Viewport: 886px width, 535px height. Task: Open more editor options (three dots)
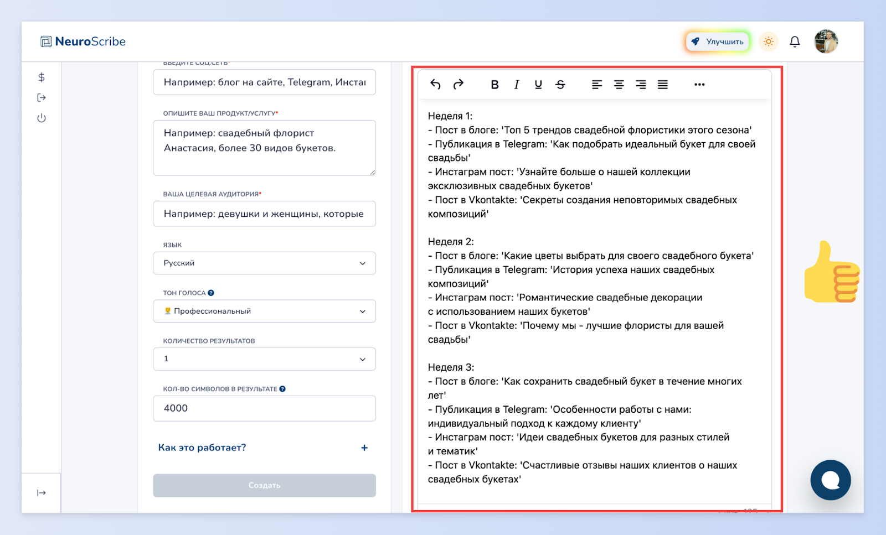pyautogui.click(x=699, y=85)
